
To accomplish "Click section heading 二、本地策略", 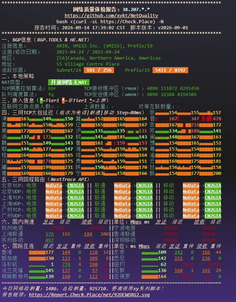I will [x=18, y=76].
